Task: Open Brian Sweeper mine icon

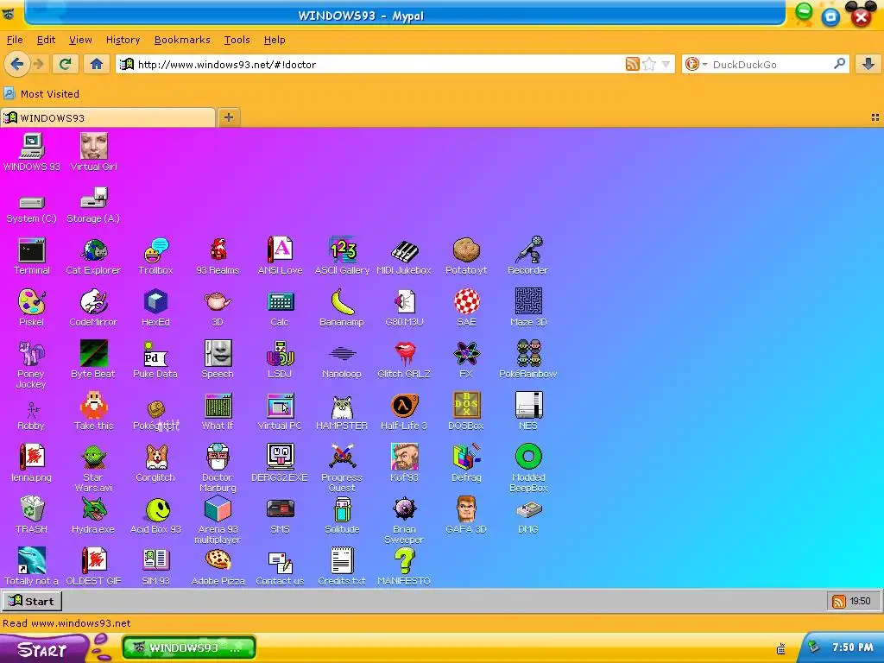Action: tap(404, 520)
